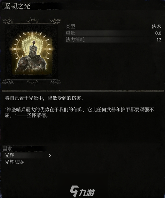Screen dimensions: 165x198
Task: Select the 光辉 requirement row
Action: click(x=28, y=155)
